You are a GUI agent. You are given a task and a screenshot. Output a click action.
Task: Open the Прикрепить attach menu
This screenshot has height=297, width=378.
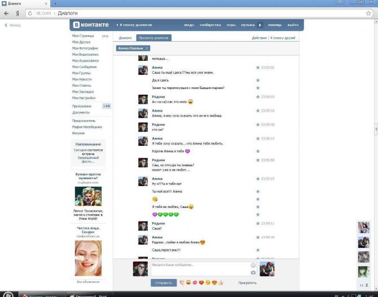(247, 282)
